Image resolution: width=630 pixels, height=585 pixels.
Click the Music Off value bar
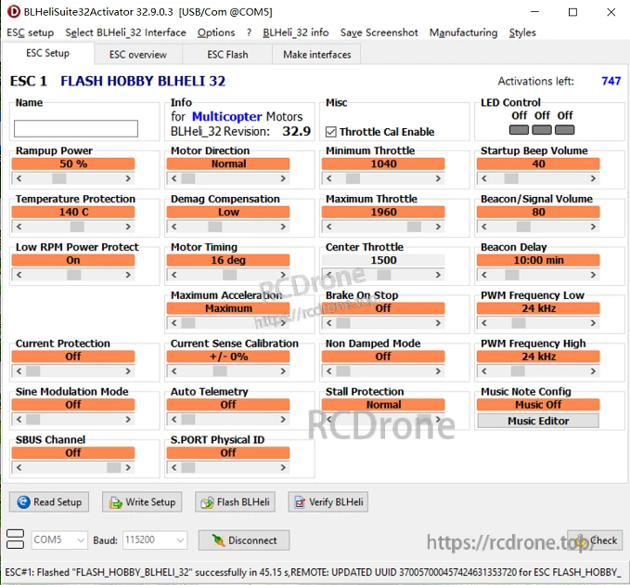[x=538, y=405]
